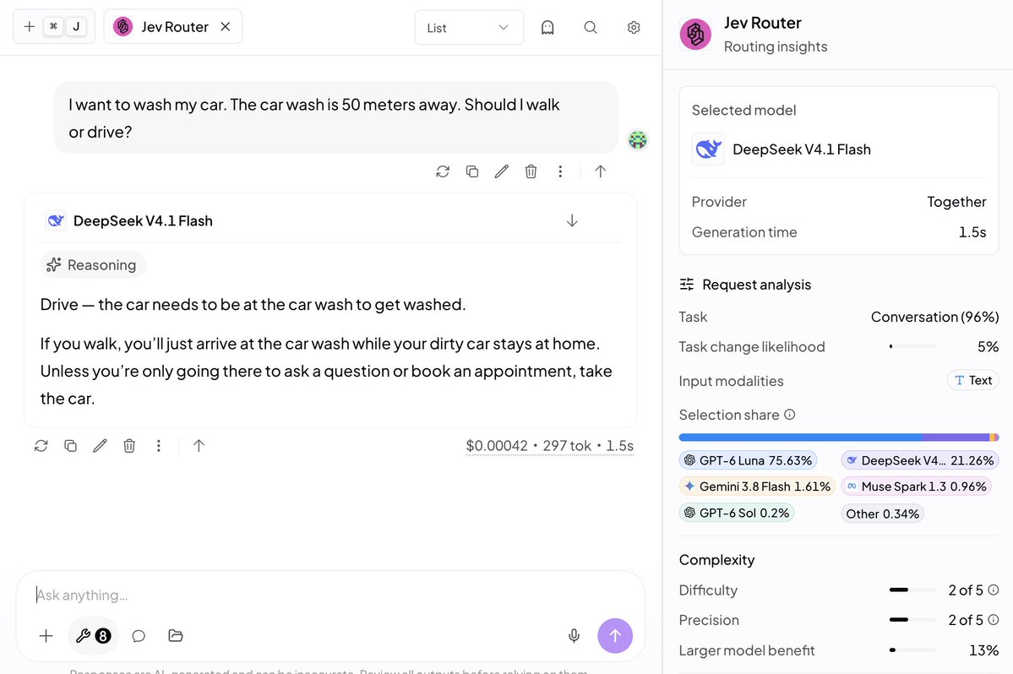Image resolution: width=1013 pixels, height=674 pixels.
Task: Select the GPT-6 Luna 75.63% chip
Action: (748, 460)
